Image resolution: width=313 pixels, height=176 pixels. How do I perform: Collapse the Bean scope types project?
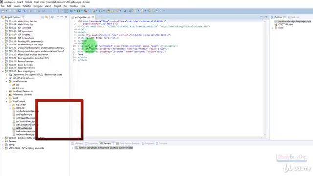pos(3,71)
